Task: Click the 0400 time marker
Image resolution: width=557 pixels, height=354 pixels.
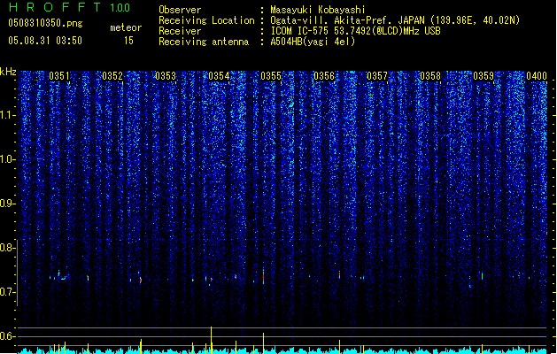Action: click(x=537, y=76)
